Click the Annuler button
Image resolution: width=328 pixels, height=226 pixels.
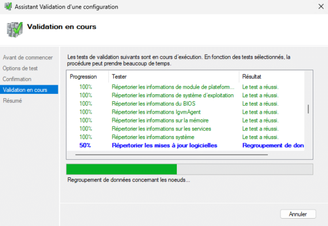point(298,214)
